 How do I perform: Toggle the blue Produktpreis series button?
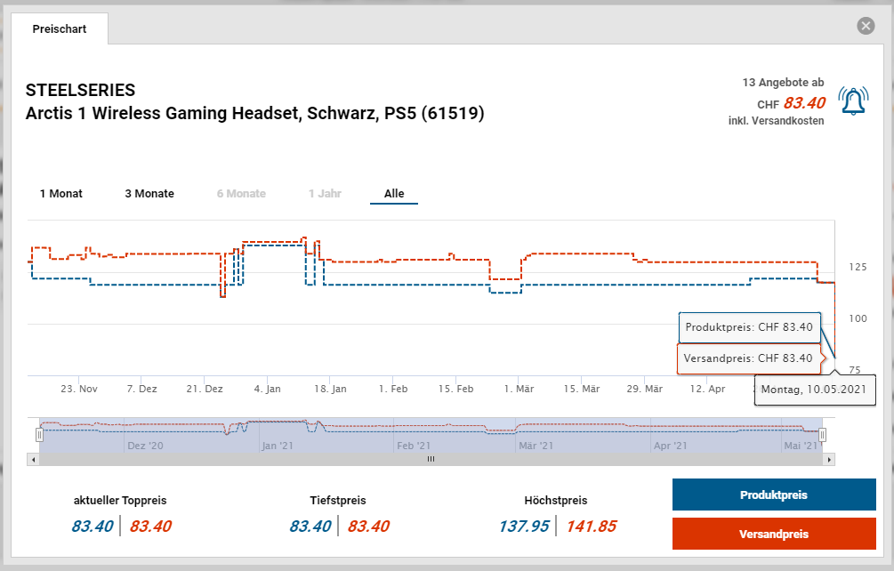[773, 495]
